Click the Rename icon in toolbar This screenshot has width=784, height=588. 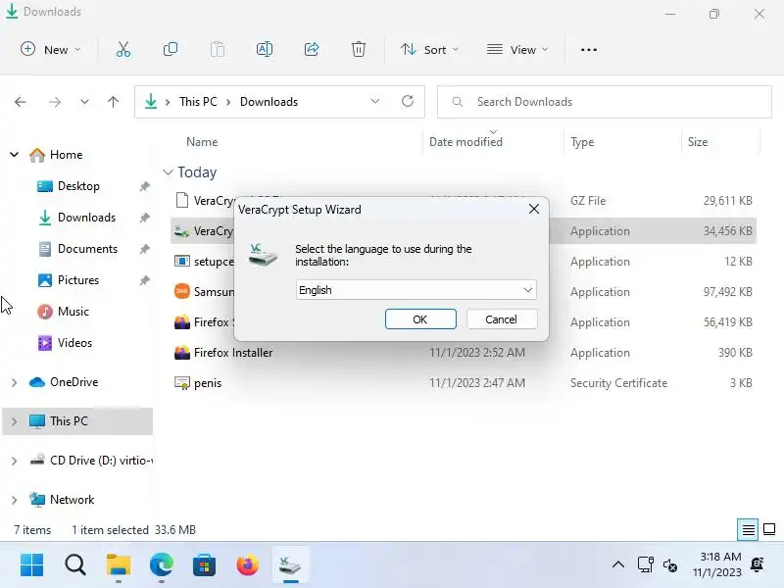[265, 50]
